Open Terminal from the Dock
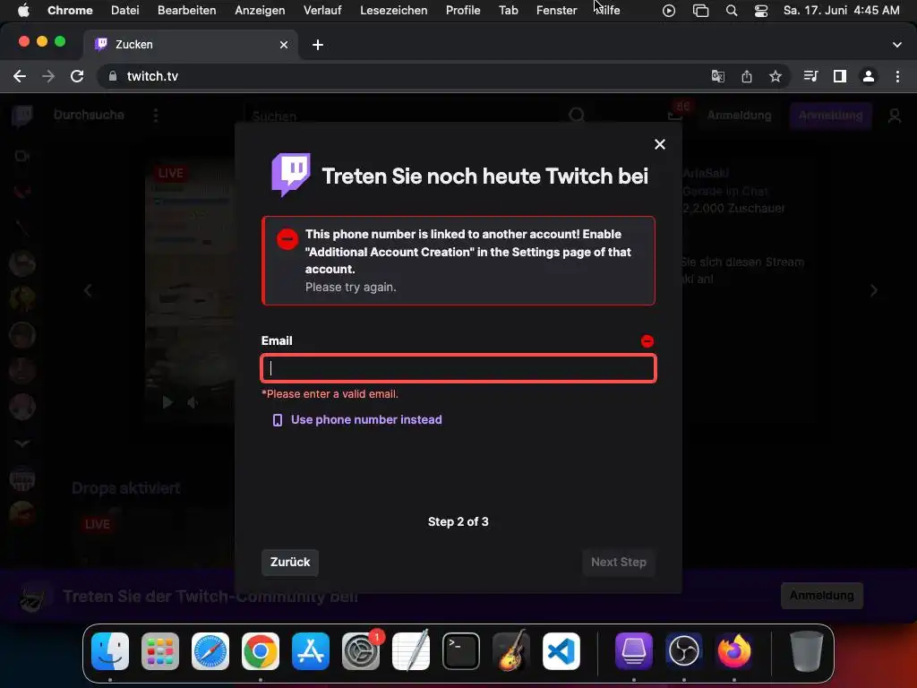The width and height of the screenshot is (917, 688). point(461,651)
